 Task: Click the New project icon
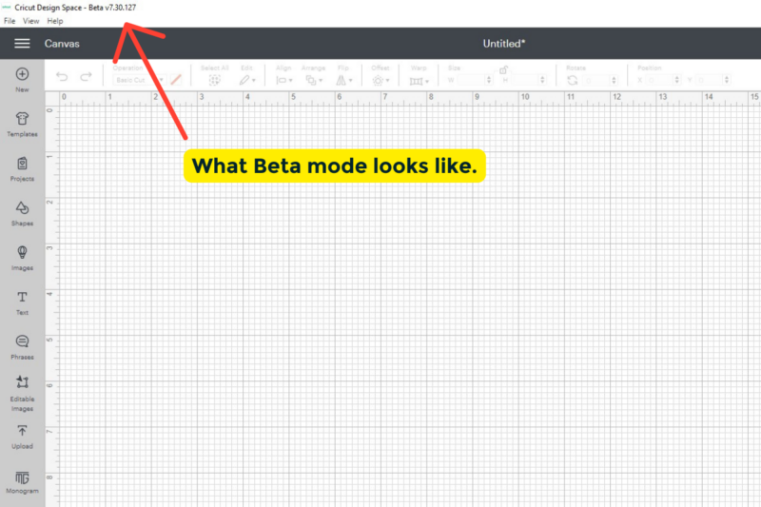click(x=22, y=80)
